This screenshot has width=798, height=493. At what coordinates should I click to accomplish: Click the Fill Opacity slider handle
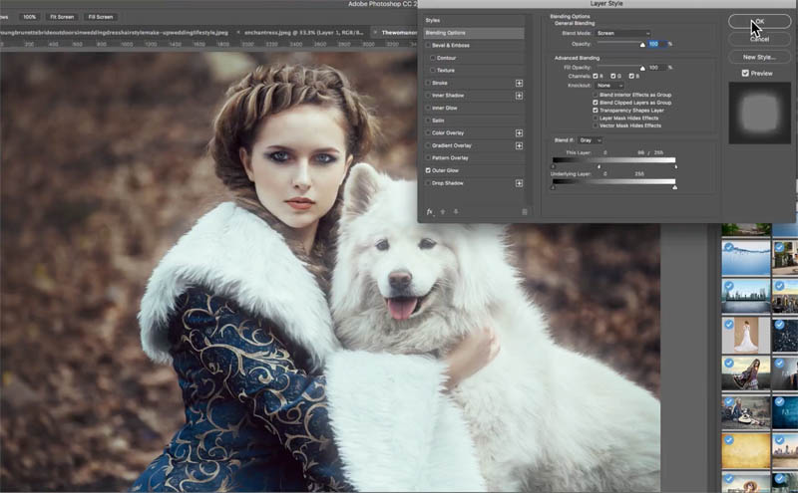pos(642,68)
